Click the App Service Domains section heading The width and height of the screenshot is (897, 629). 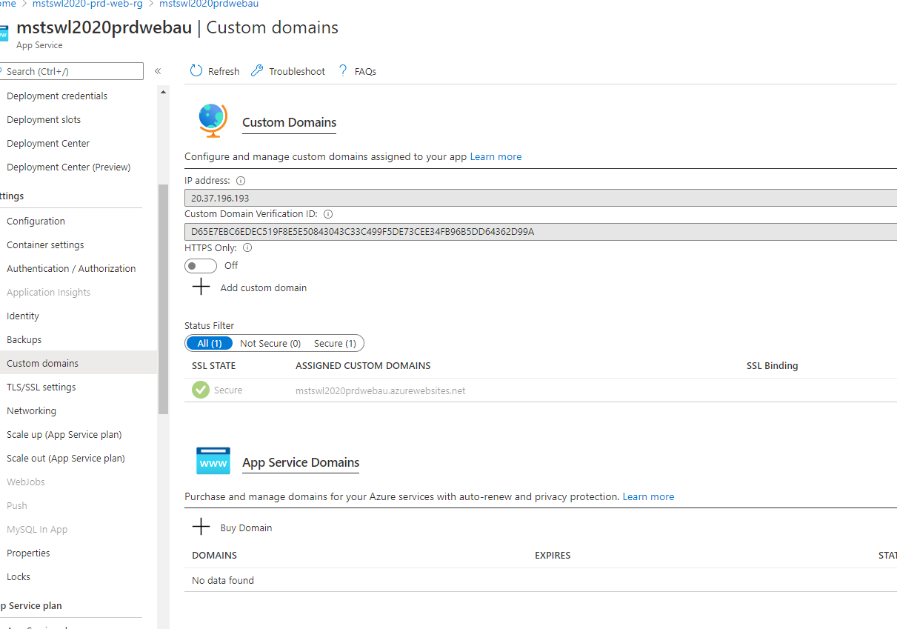click(x=301, y=463)
